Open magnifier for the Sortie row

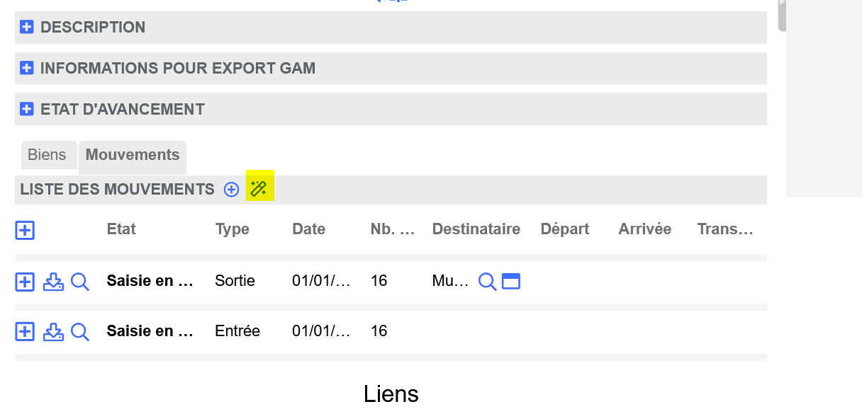[80, 282]
